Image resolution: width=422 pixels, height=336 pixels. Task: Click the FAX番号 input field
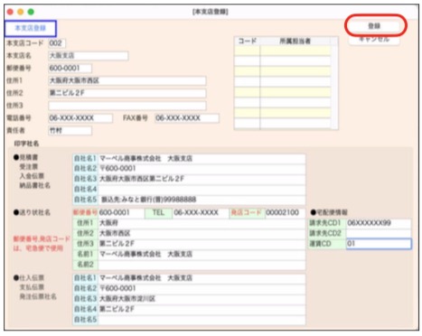pyautogui.click(x=187, y=118)
